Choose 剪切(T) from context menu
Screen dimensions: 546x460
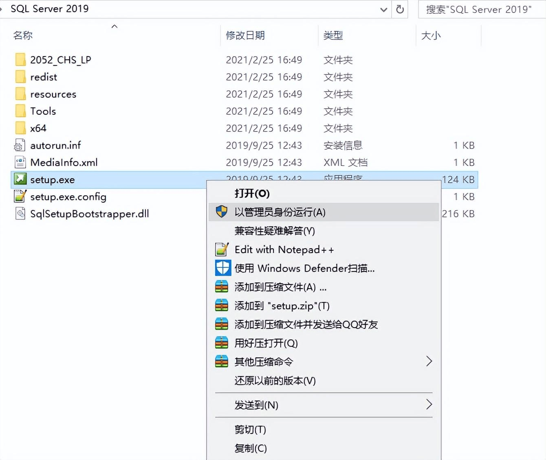point(324,429)
